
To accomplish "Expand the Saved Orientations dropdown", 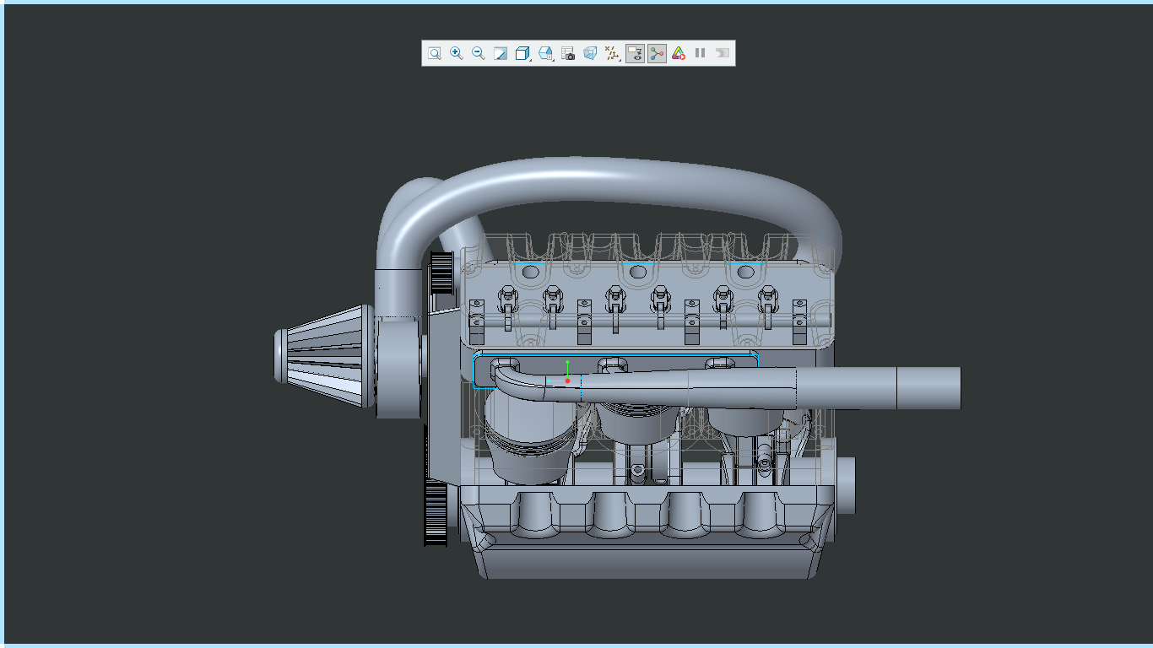I will point(545,53).
